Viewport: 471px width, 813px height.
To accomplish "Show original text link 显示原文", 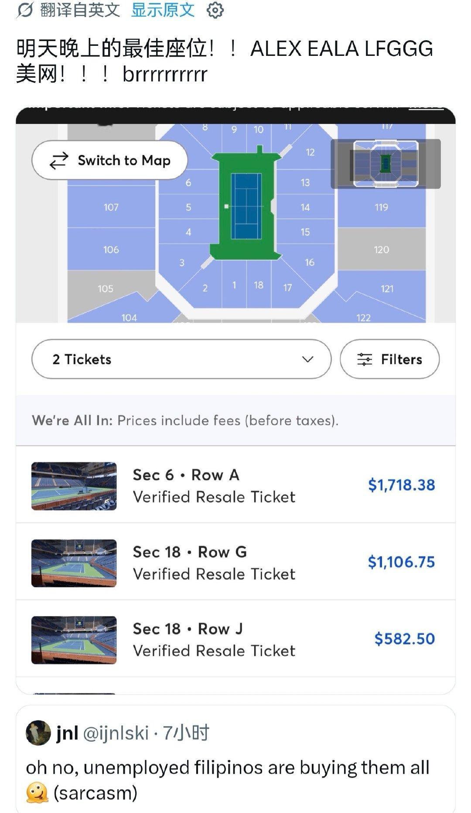I will [163, 10].
